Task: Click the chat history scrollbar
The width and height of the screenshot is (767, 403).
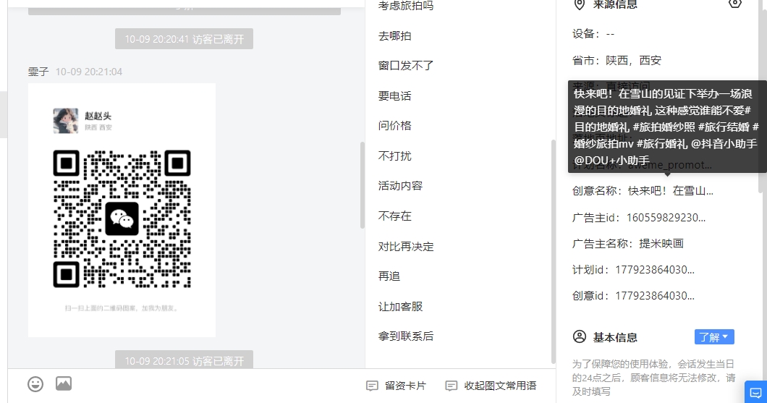Action: 363,185
